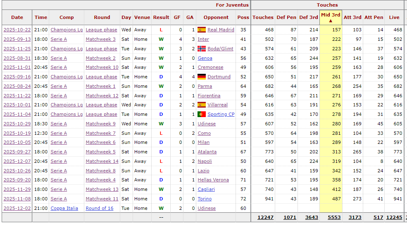Click the Norway flag next to Bodø/Glimt

click(x=202, y=49)
